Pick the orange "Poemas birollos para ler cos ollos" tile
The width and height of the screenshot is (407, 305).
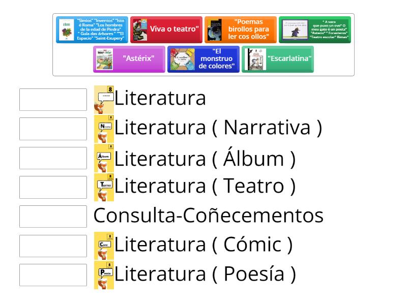click(241, 29)
